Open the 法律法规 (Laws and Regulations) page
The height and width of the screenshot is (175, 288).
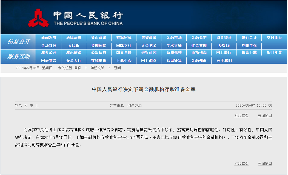click(74, 38)
